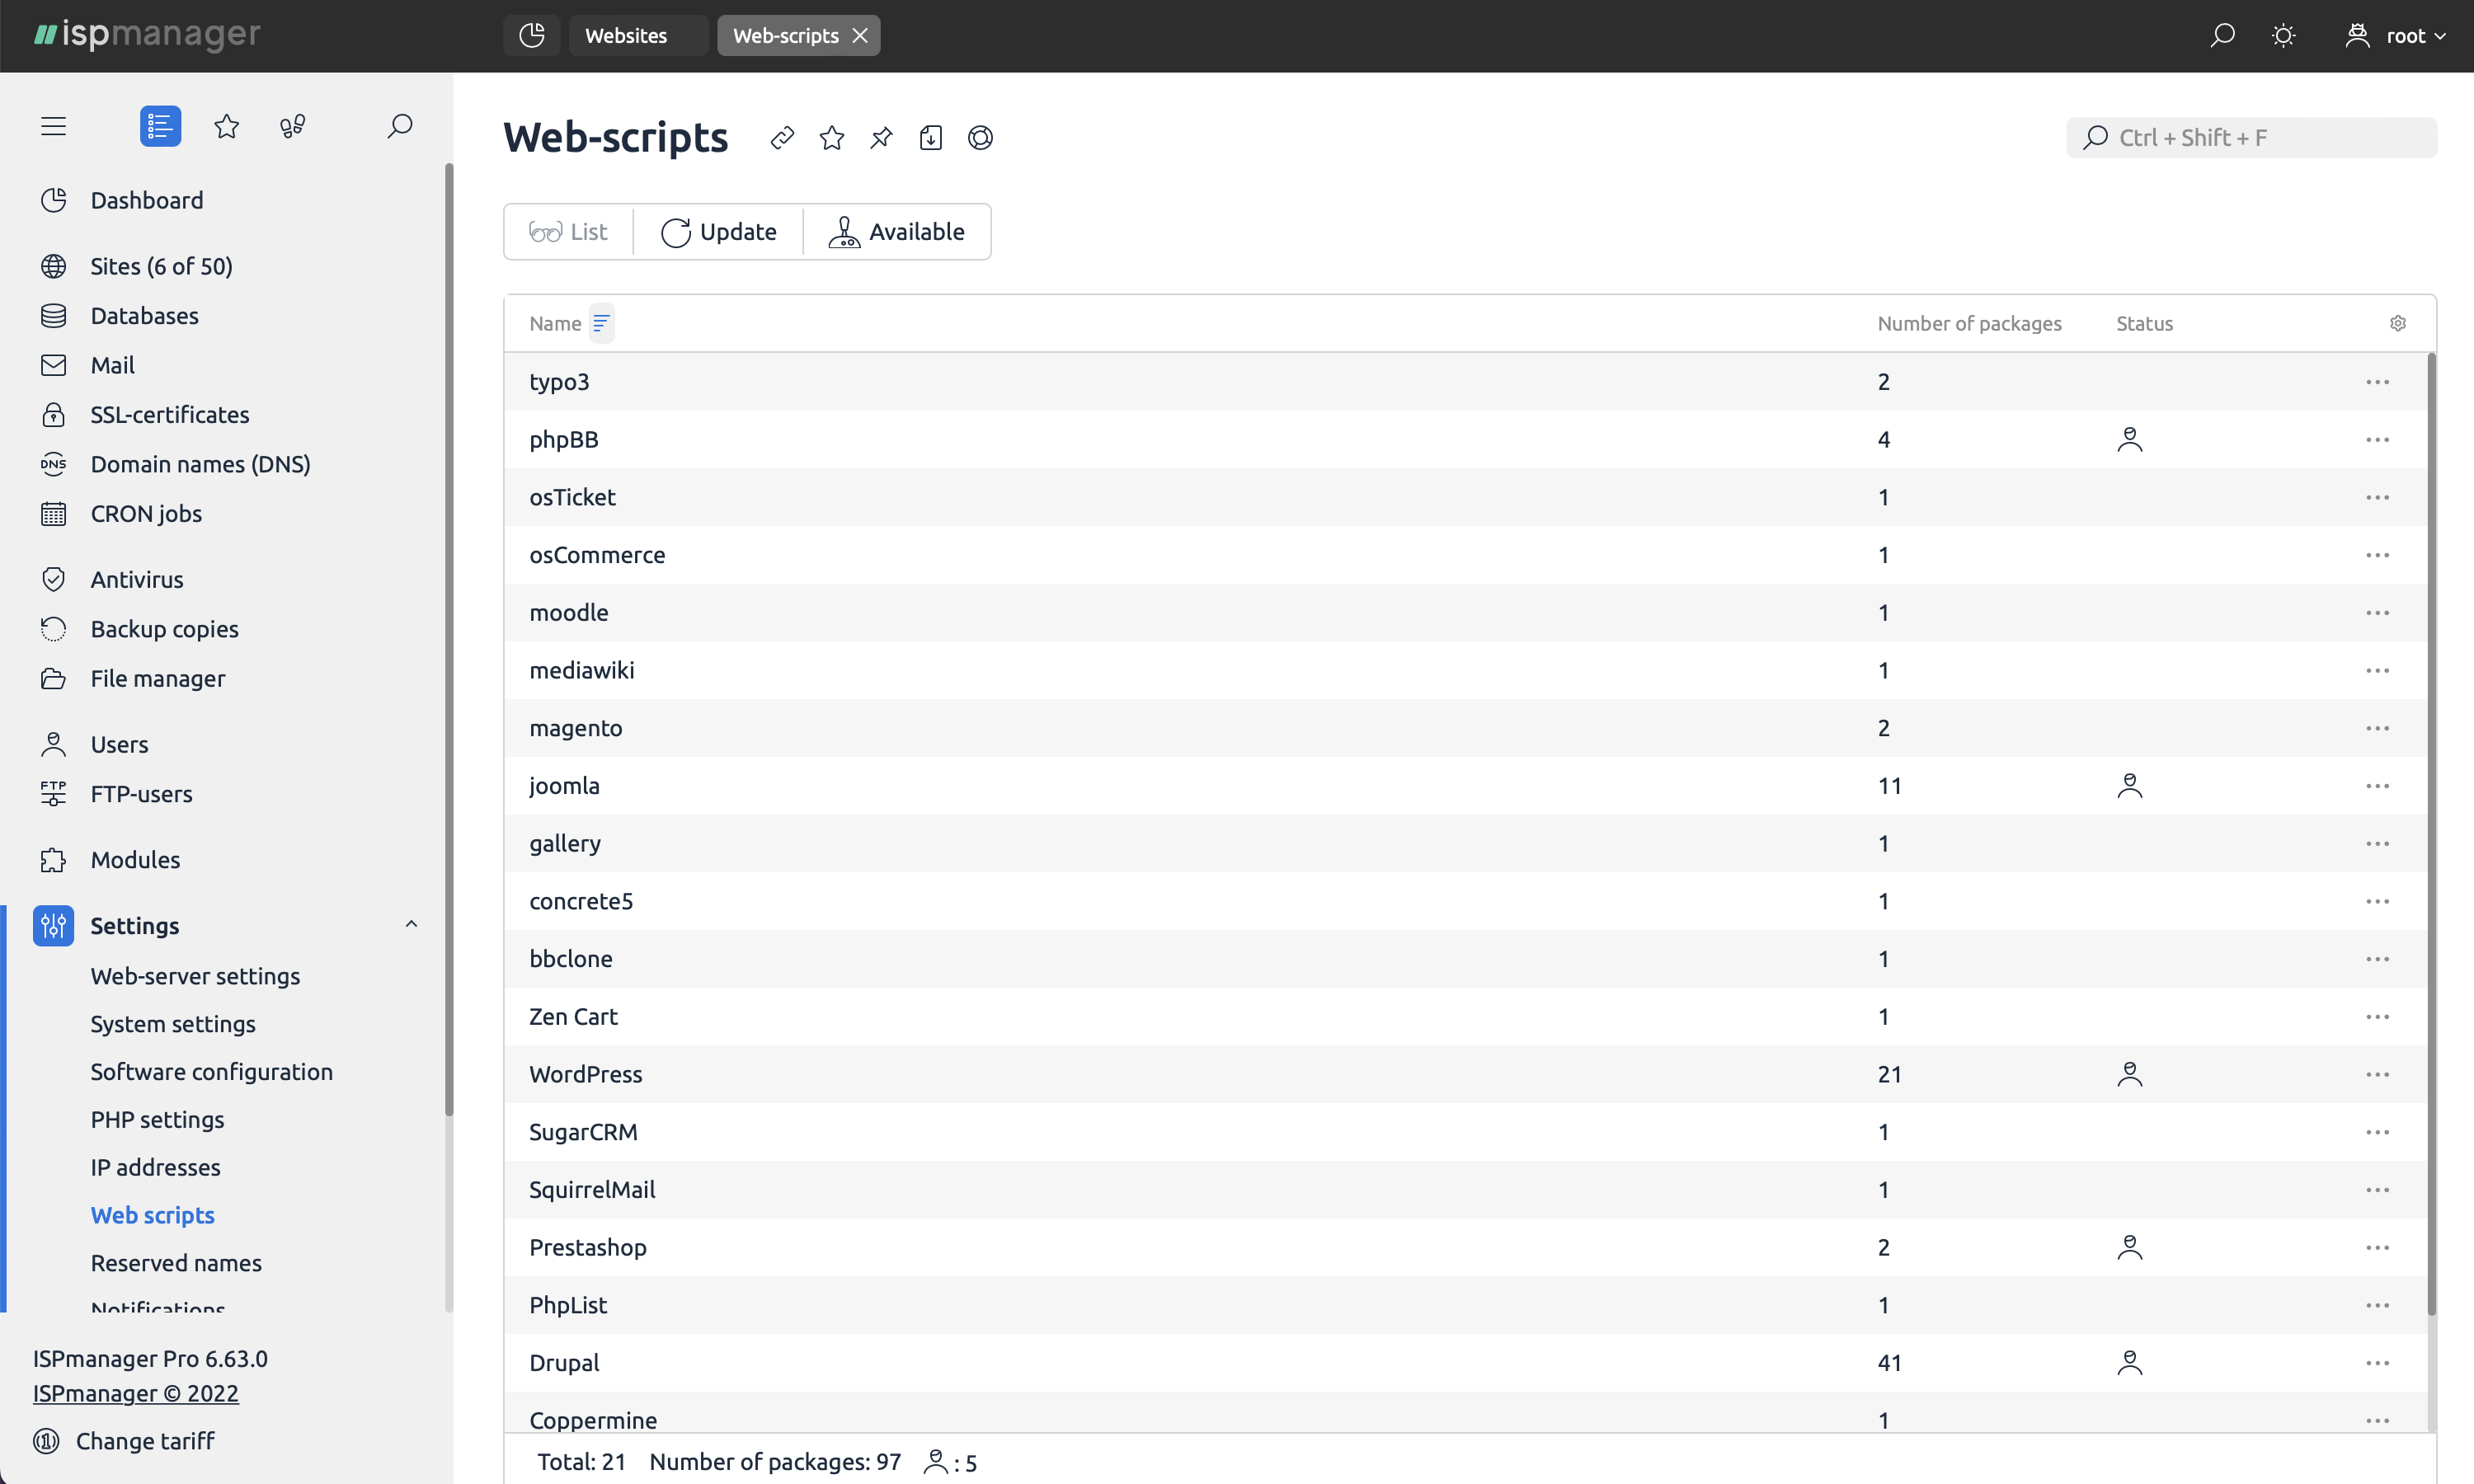
Task: Collapse the Settings sidebar section
Action: [x=411, y=925]
